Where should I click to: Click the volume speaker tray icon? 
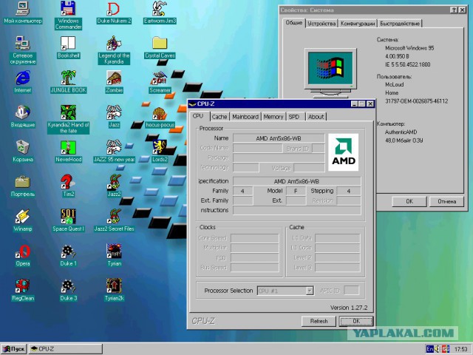tap(437, 349)
